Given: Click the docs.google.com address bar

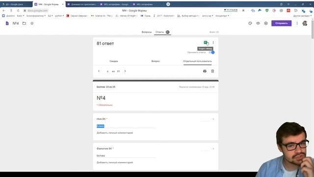Looking at the screenshot, I should (x=38, y=10).
